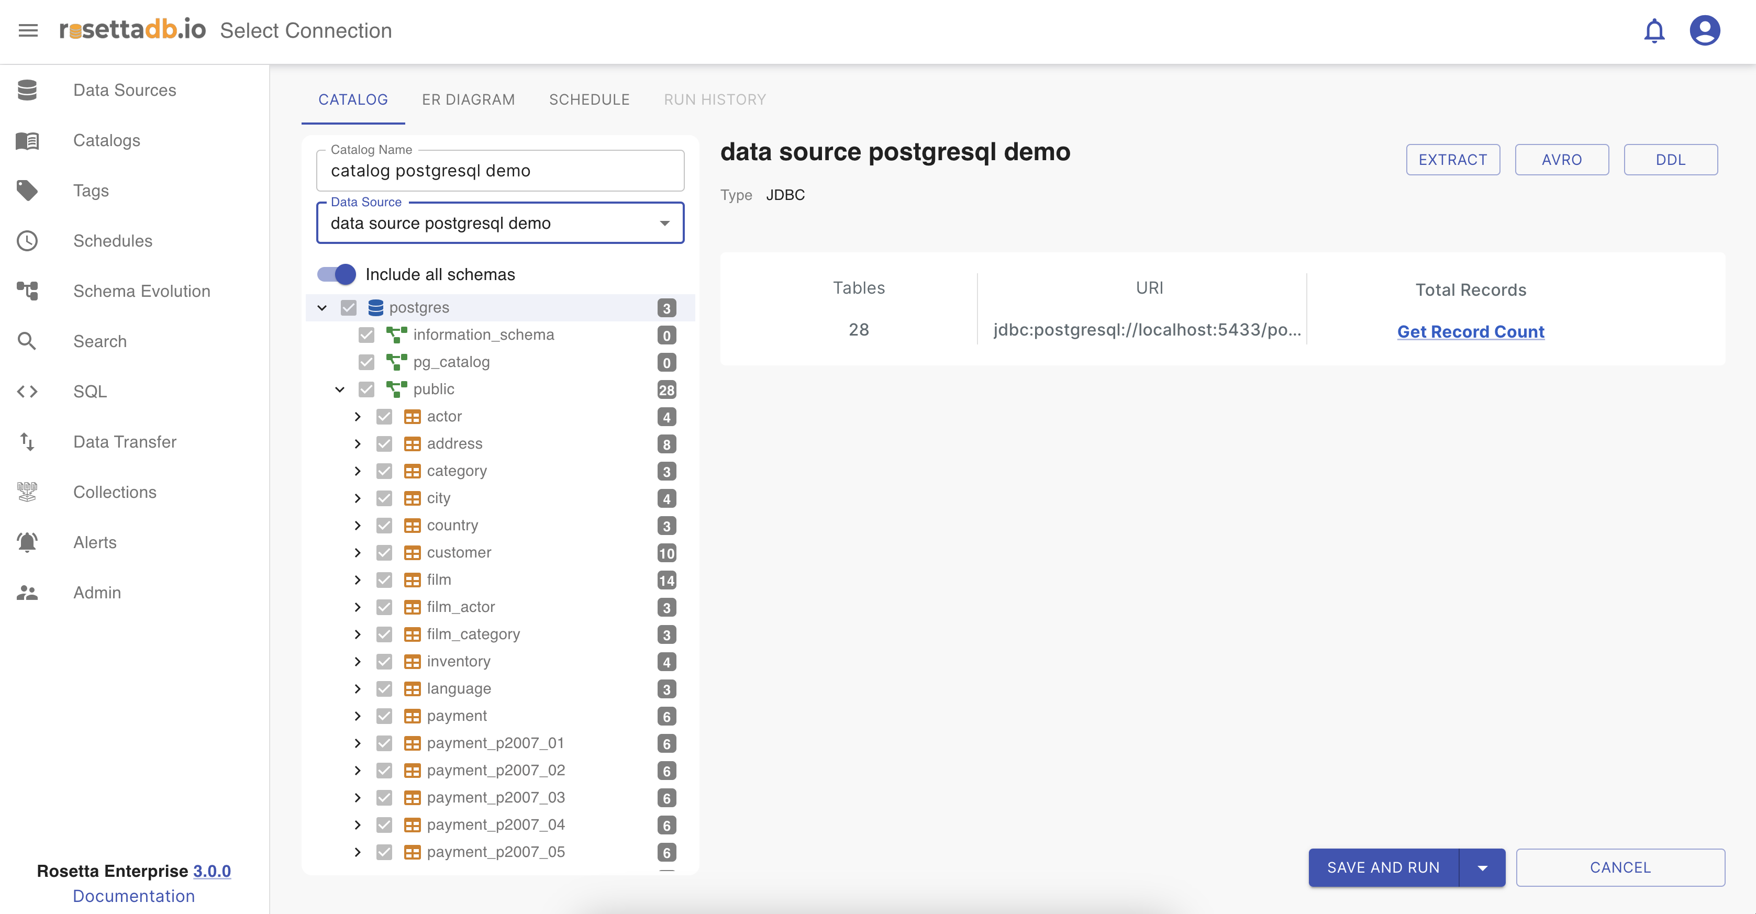Open the hamburger navigation menu
Screen dimensions: 1756x914
coord(28,31)
